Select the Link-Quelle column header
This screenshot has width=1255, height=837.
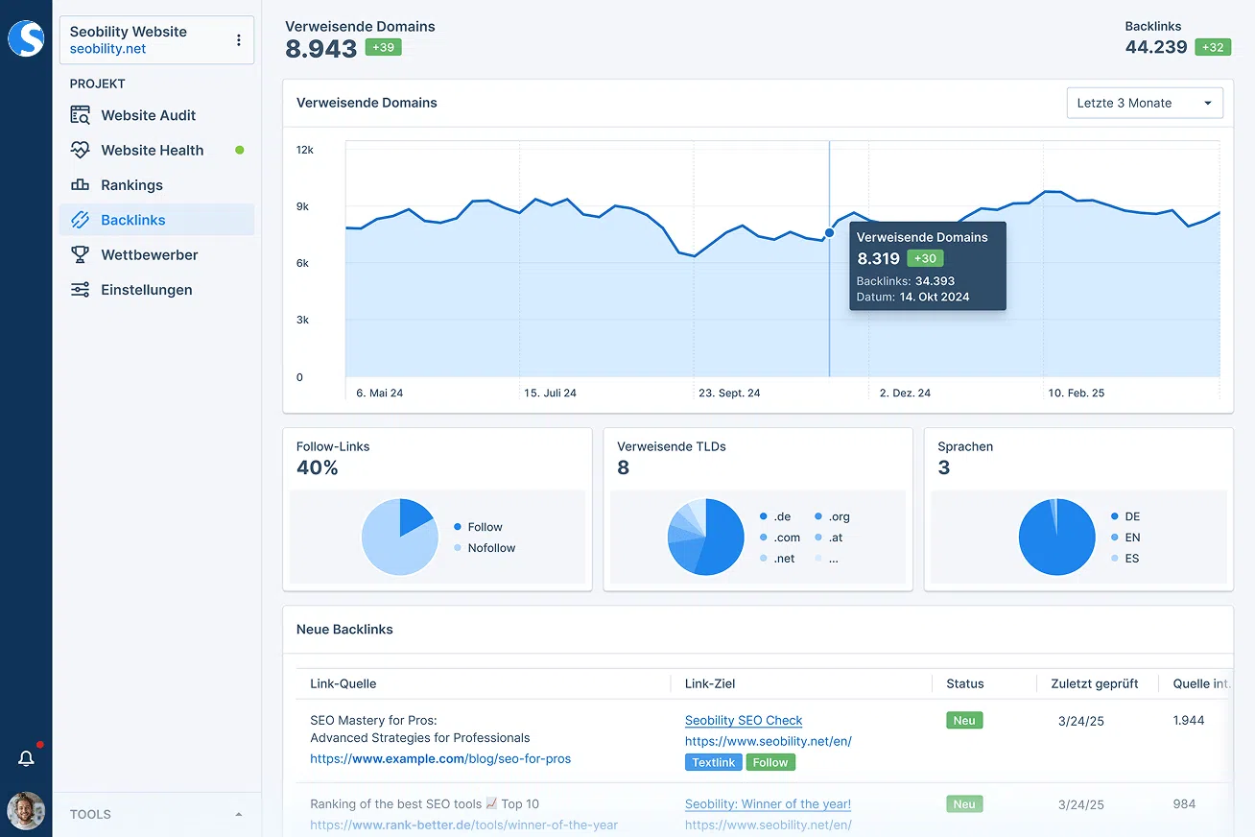coord(343,683)
